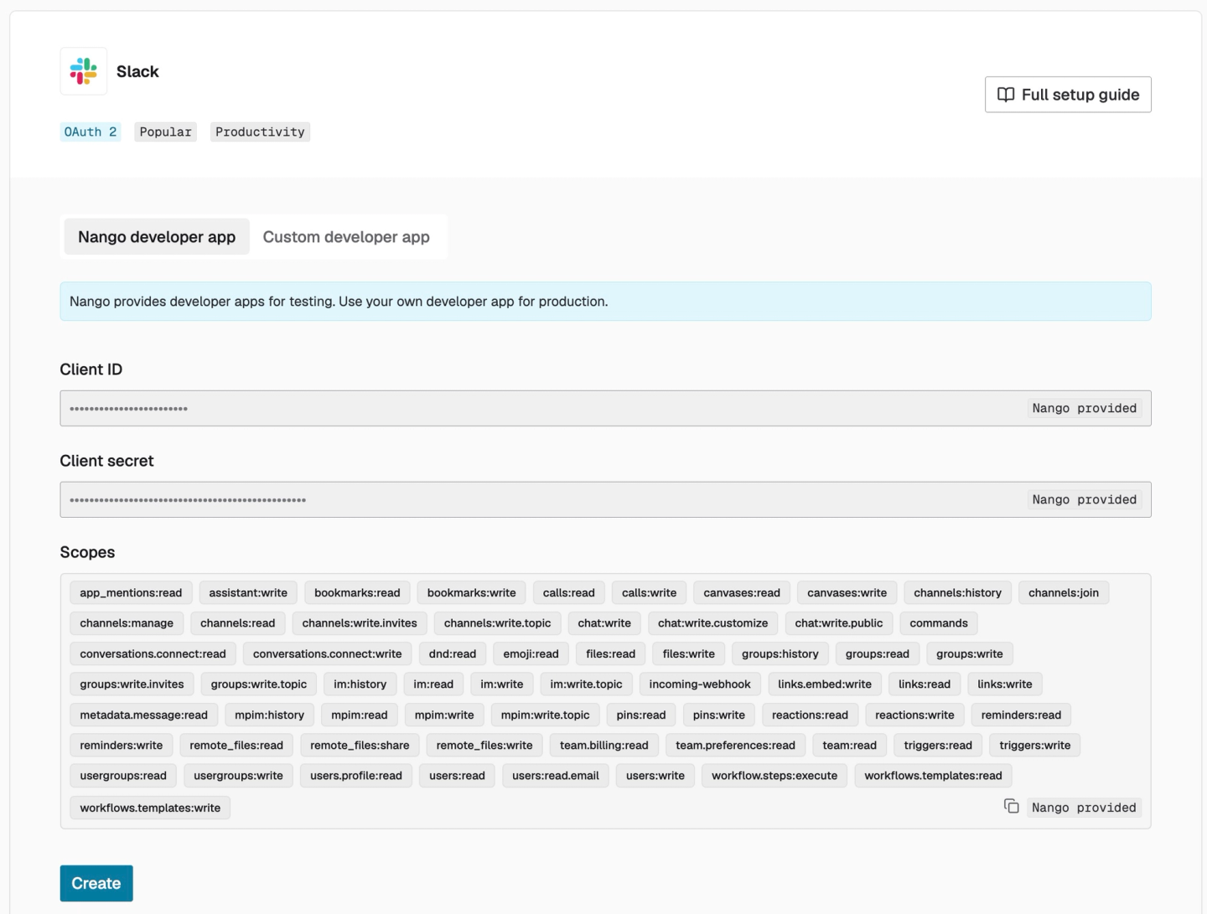
Task: Click the dnd:read scope
Action: click(453, 653)
